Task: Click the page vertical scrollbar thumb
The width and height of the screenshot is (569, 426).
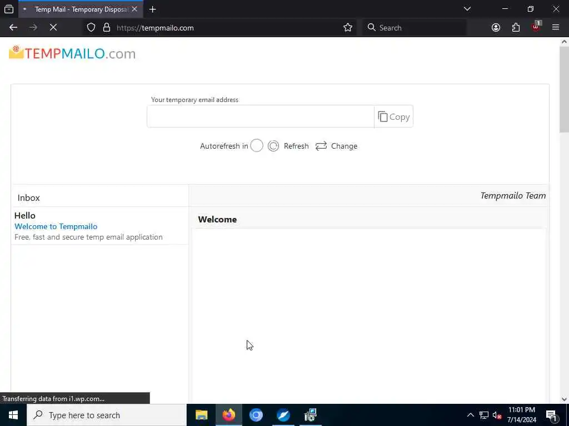Action: pyautogui.click(x=564, y=89)
